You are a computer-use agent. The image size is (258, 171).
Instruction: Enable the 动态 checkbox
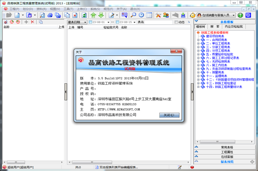[x=176, y=22]
